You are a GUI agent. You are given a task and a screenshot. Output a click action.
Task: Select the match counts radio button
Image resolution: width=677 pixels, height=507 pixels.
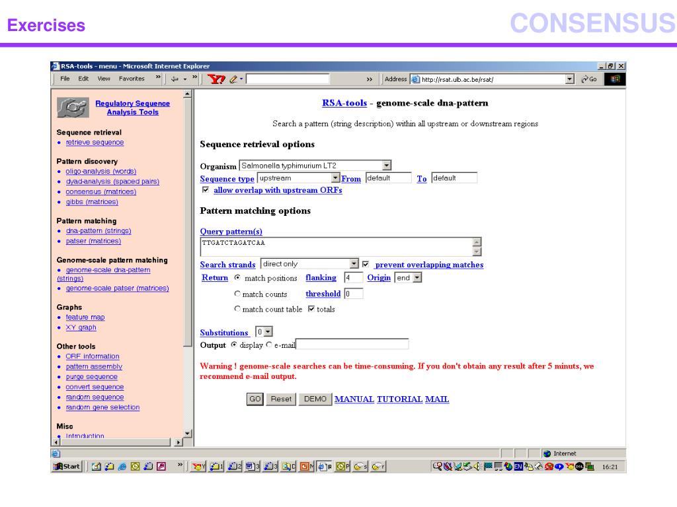(237, 294)
